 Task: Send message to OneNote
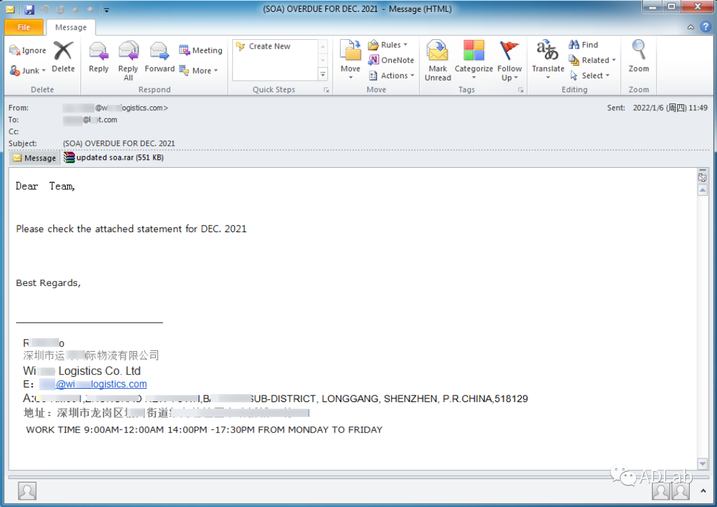coord(391,60)
